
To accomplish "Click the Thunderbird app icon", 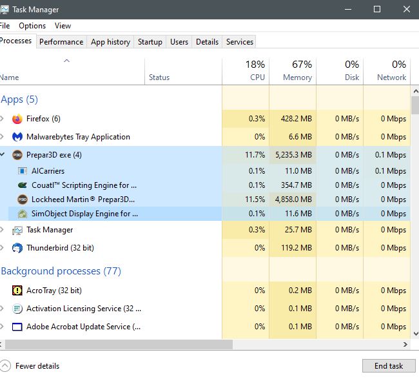I will 17,248.
